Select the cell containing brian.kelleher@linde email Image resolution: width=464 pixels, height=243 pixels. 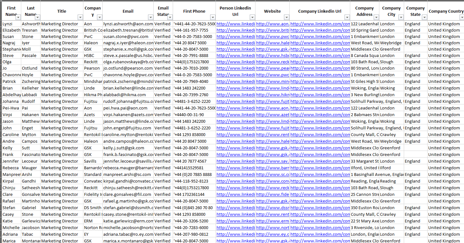pyautogui.click(x=128, y=88)
